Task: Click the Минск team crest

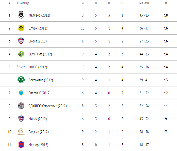Action: click(21, 119)
